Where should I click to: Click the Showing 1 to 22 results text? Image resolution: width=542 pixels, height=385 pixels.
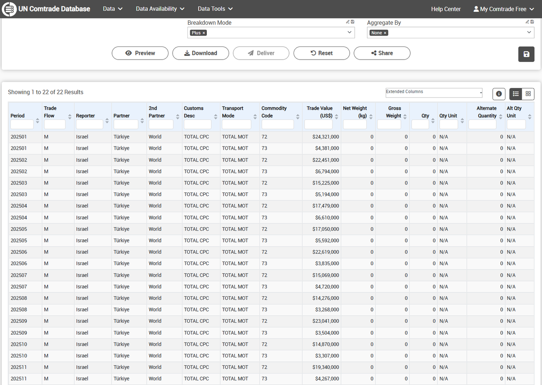(x=46, y=92)
